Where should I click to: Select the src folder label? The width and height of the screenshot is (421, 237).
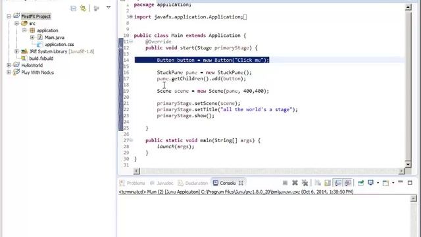32,24
